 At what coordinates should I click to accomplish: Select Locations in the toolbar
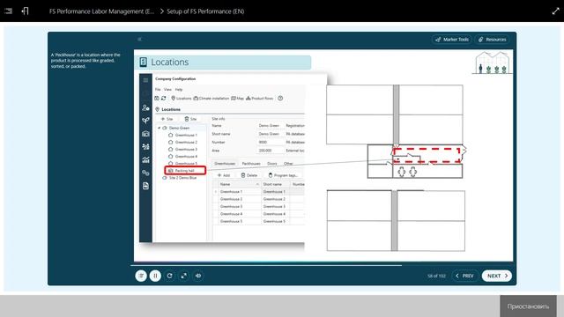tap(182, 98)
